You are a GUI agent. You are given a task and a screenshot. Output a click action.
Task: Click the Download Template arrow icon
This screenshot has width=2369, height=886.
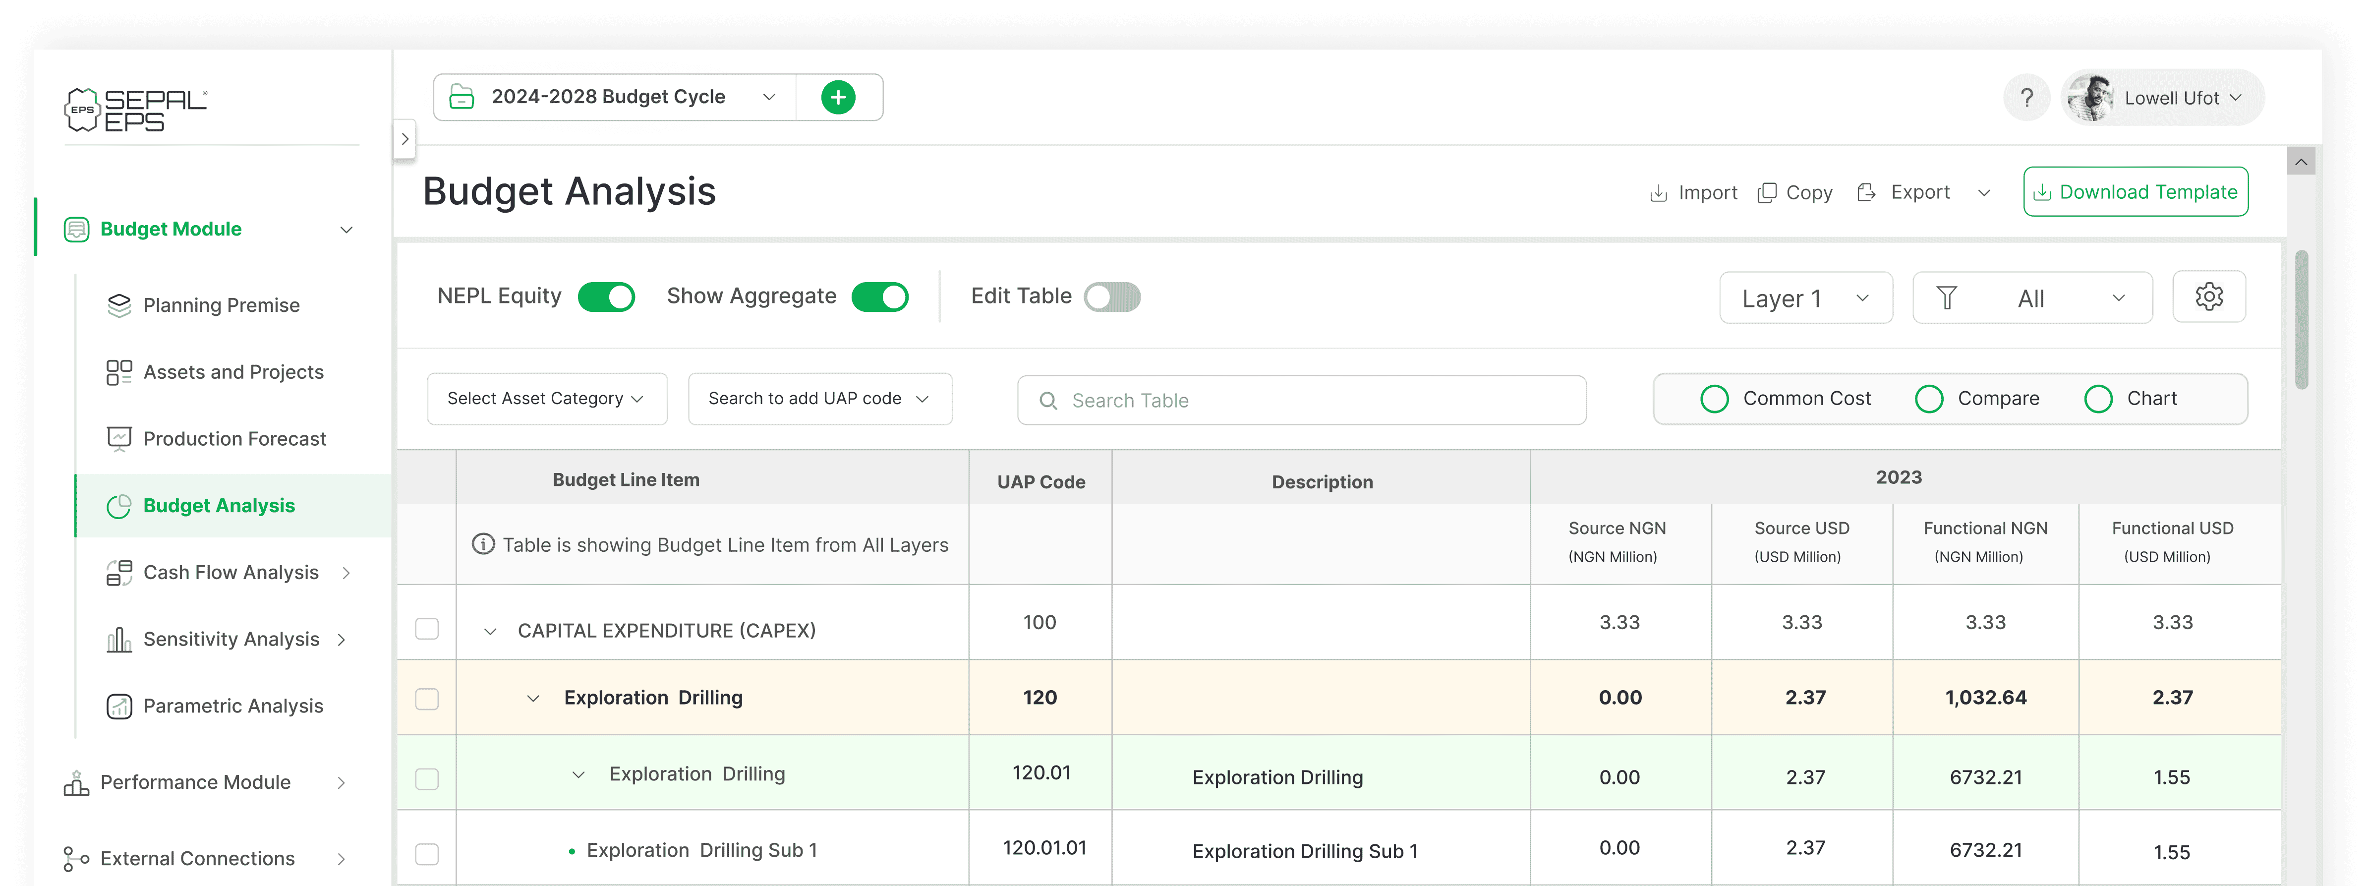[x=2042, y=192]
